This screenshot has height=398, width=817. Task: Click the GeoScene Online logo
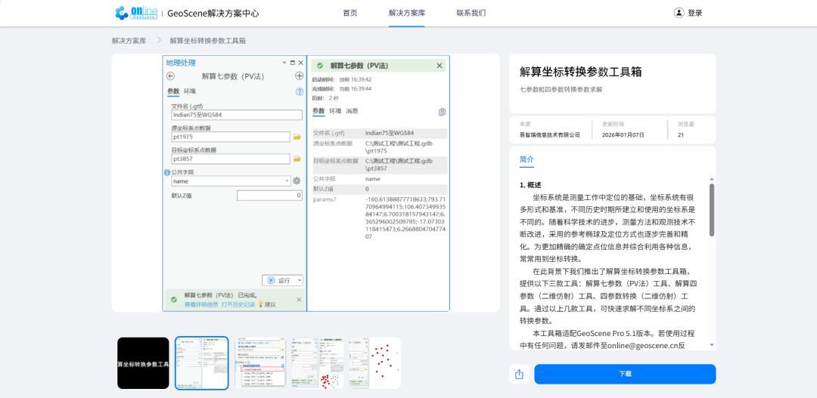[x=136, y=13]
